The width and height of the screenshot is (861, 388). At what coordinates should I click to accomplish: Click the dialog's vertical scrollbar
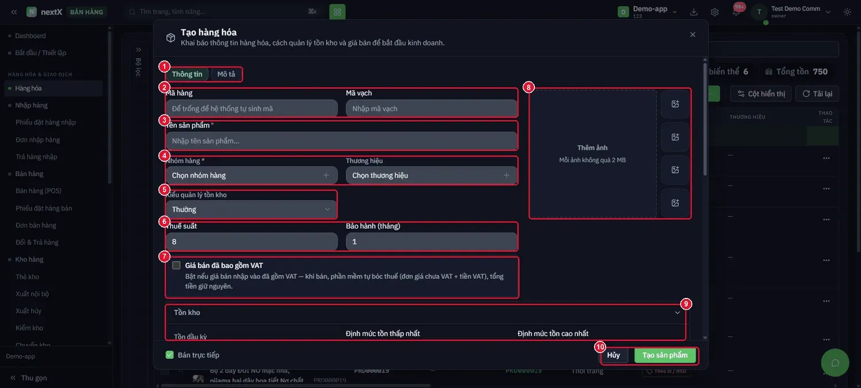(705, 119)
